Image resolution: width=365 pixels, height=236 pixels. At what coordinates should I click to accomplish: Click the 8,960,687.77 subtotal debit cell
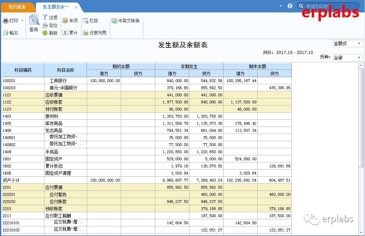(x=172, y=180)
